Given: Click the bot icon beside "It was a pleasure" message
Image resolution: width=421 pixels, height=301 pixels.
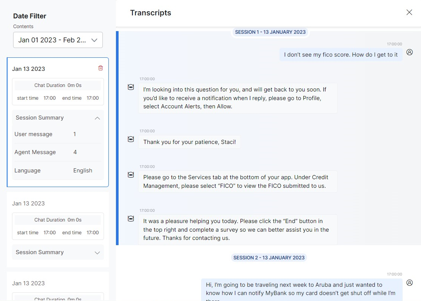Looking at the screenshot, I should coord(131,219).
